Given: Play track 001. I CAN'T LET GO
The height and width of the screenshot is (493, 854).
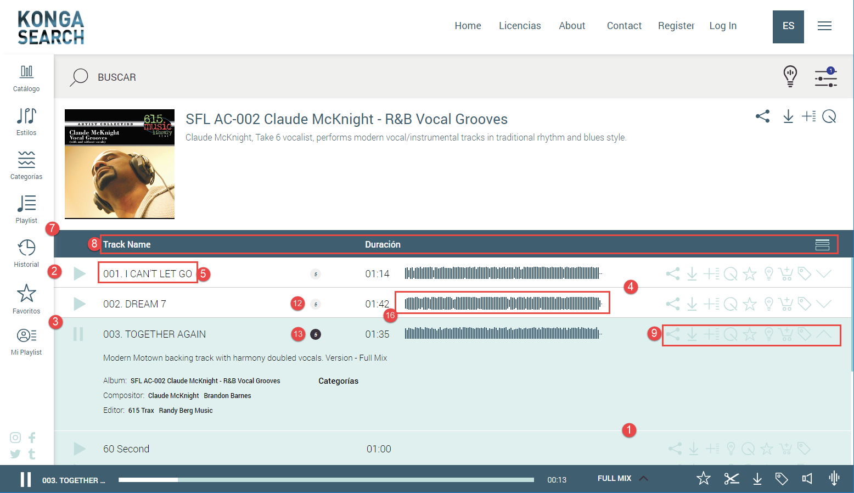Looking at the screenshot, I should pyautogui.click(x=80, y=273).
